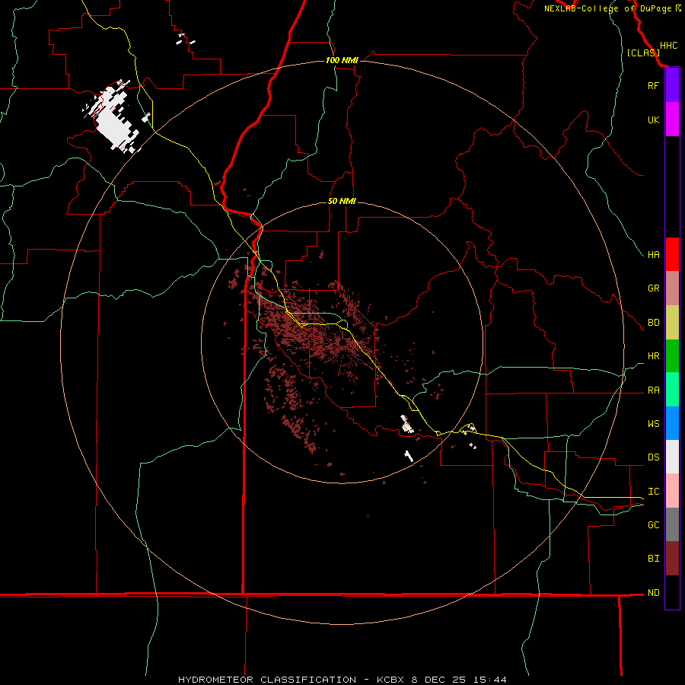
Task: Click the HA legend label
Action: coord(653,255)
